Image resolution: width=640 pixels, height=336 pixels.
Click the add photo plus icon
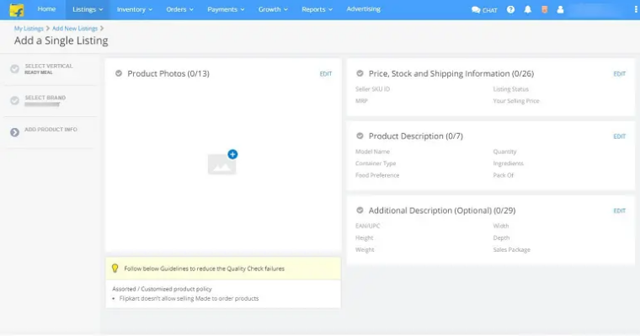[232, 154]
